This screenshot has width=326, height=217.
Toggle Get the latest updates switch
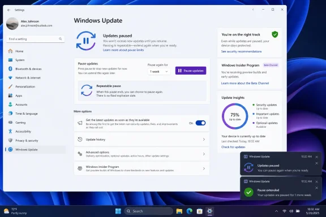(x=200, y=123)
